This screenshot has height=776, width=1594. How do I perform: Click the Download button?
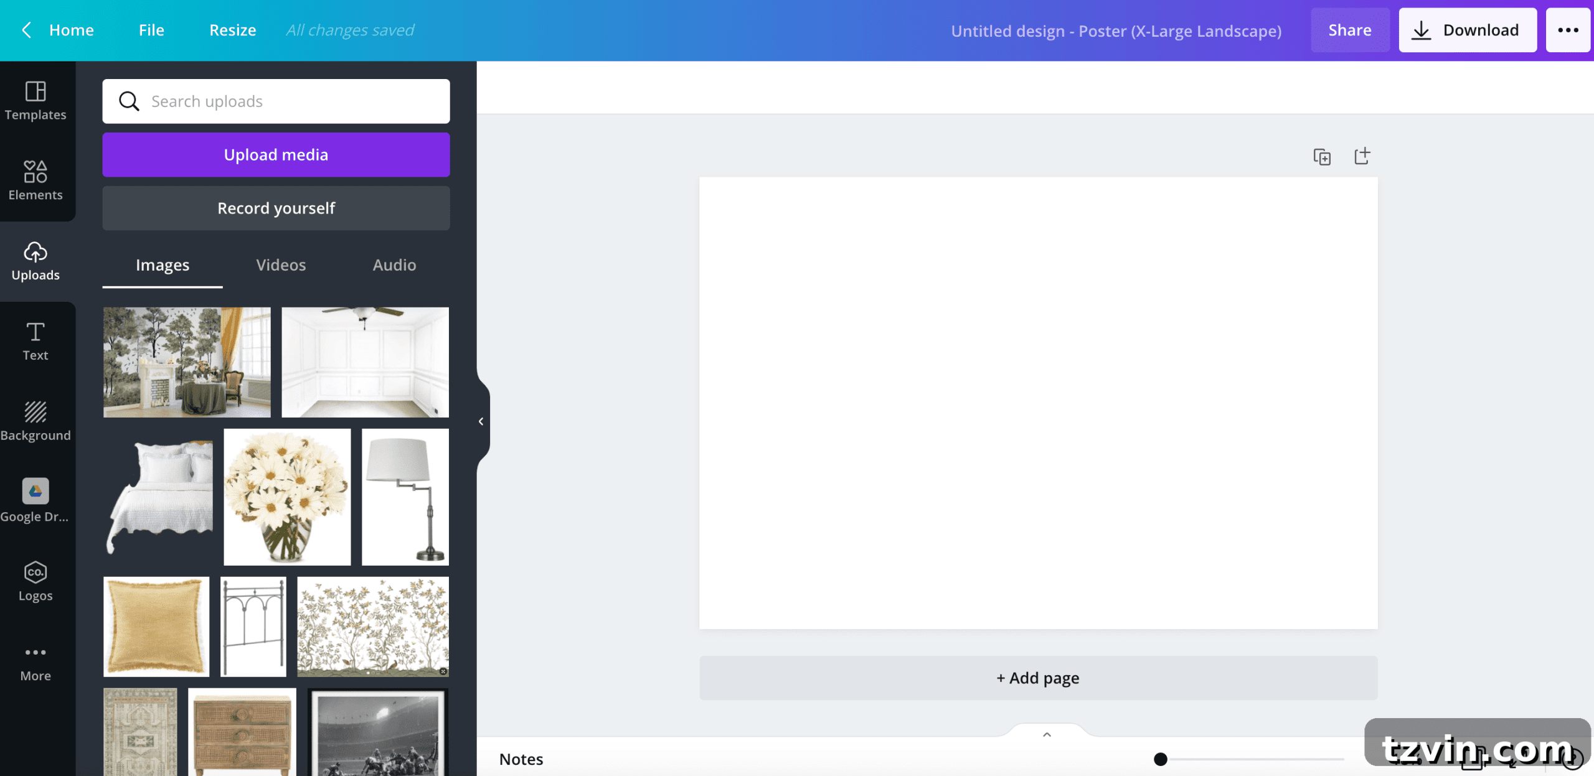click(1468, 30)
